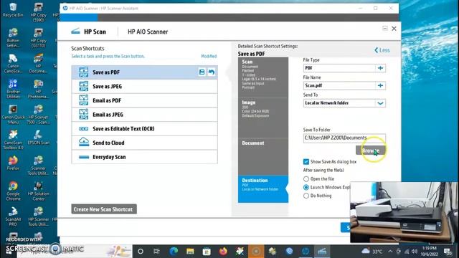Viewport: 459px width, 258px height.
Task: Click the small panel icon beside the dialog close X
Action: point(385,29)
